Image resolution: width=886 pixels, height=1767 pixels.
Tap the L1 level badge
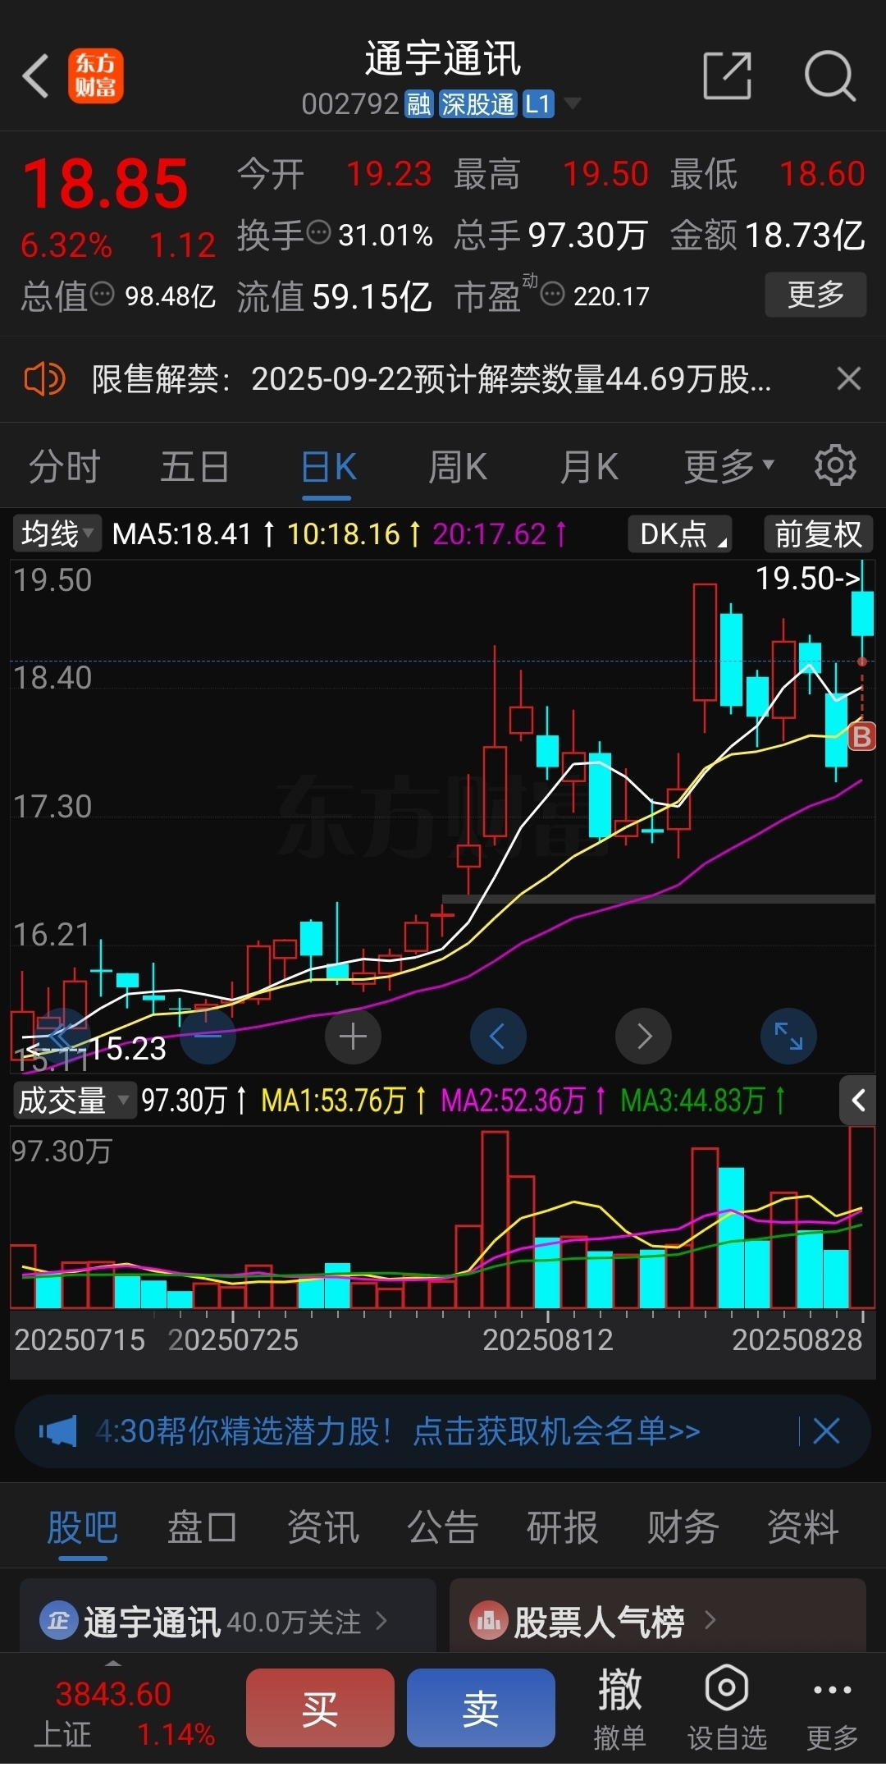538,104
